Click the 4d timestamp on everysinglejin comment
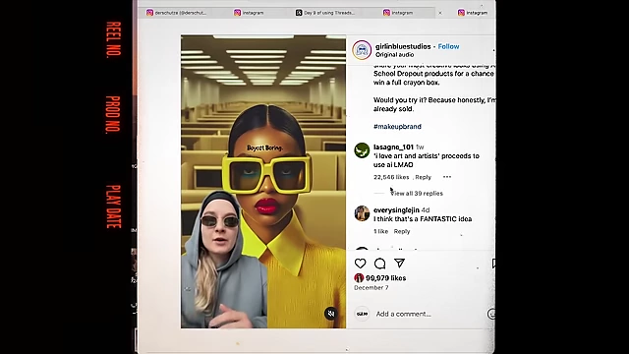Viewport: 629px width, 354px height. 426,209
